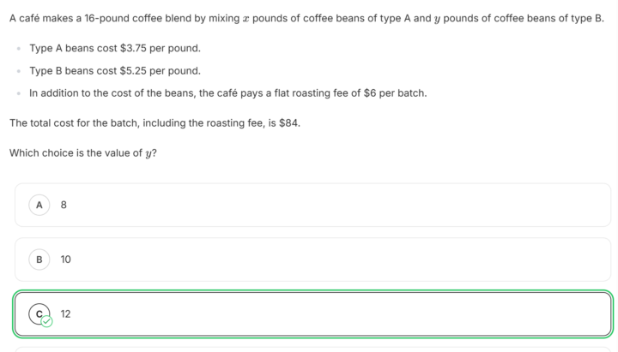Viewport: 618px width, 352px height.
Task: Choose the answer card with value 10
Action: (x=312, y=260)
